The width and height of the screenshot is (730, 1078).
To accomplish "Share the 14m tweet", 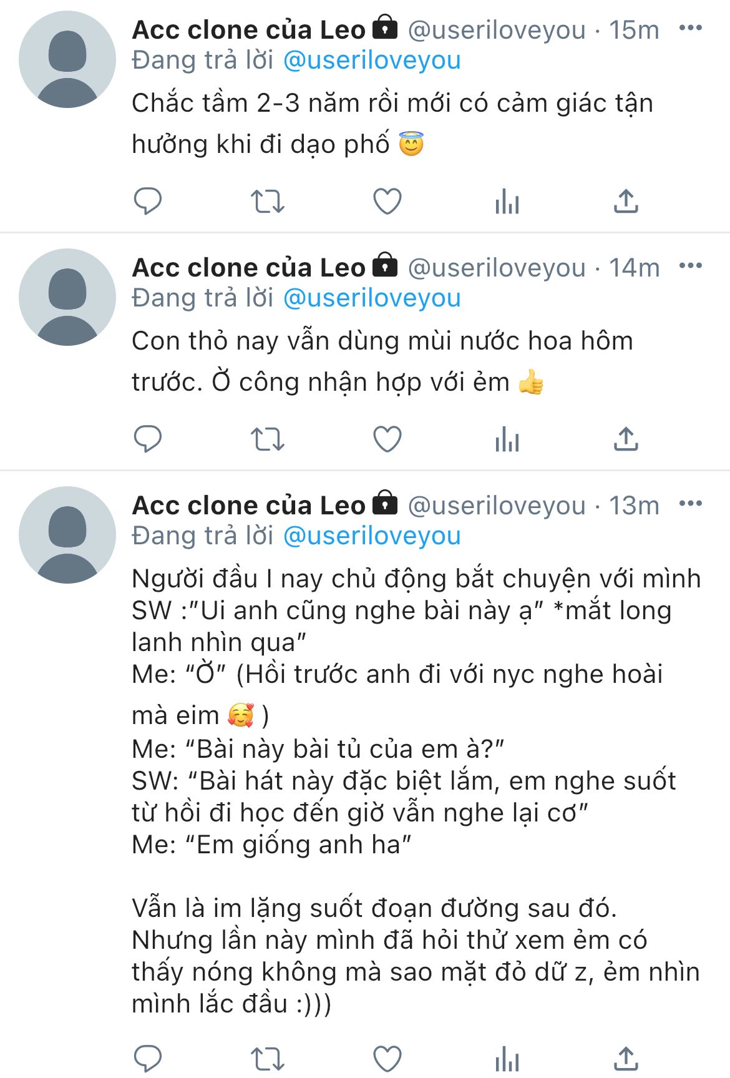I will (x=626, y=439).
